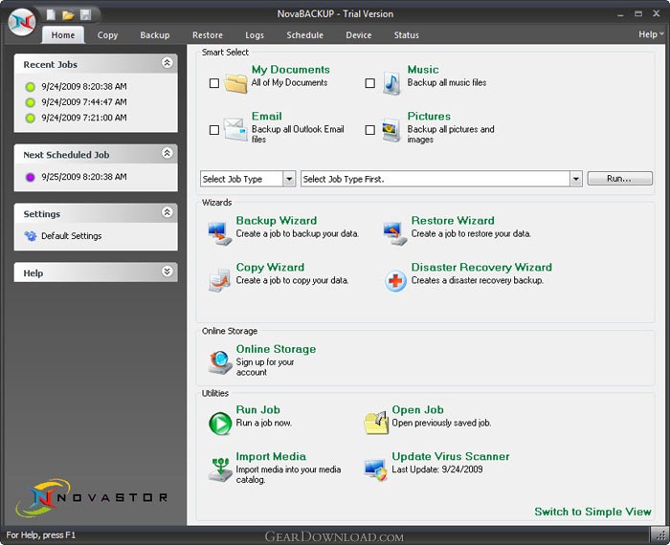Click the Backup Wizard icon
Image resolution: width=670 pixels, height=545 pixels.
coord(219,233)
